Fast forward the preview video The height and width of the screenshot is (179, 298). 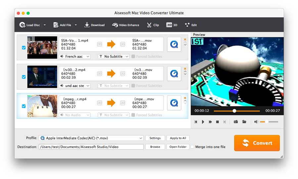coord(210,122)
